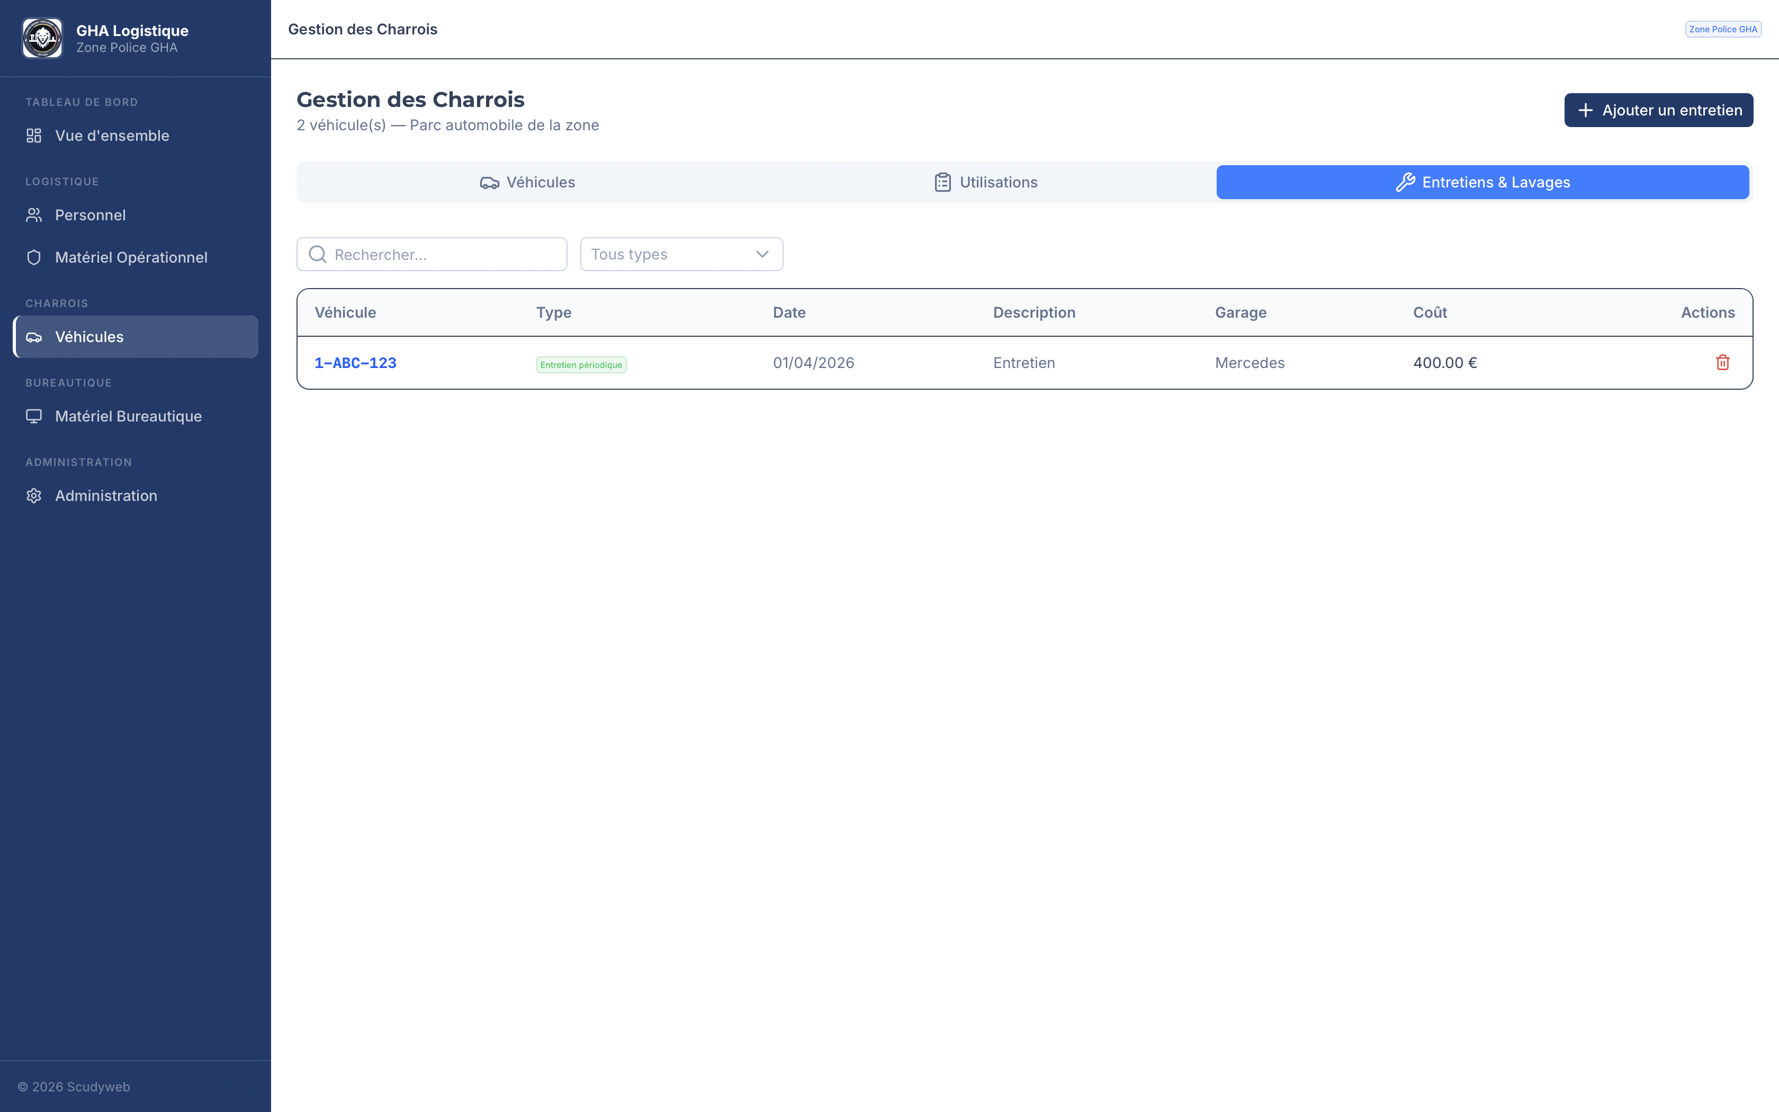The height and width of the screenshot is (1112, 1779).
Task: Open the vehicle link 1-ABC-123
Action: 355,363
